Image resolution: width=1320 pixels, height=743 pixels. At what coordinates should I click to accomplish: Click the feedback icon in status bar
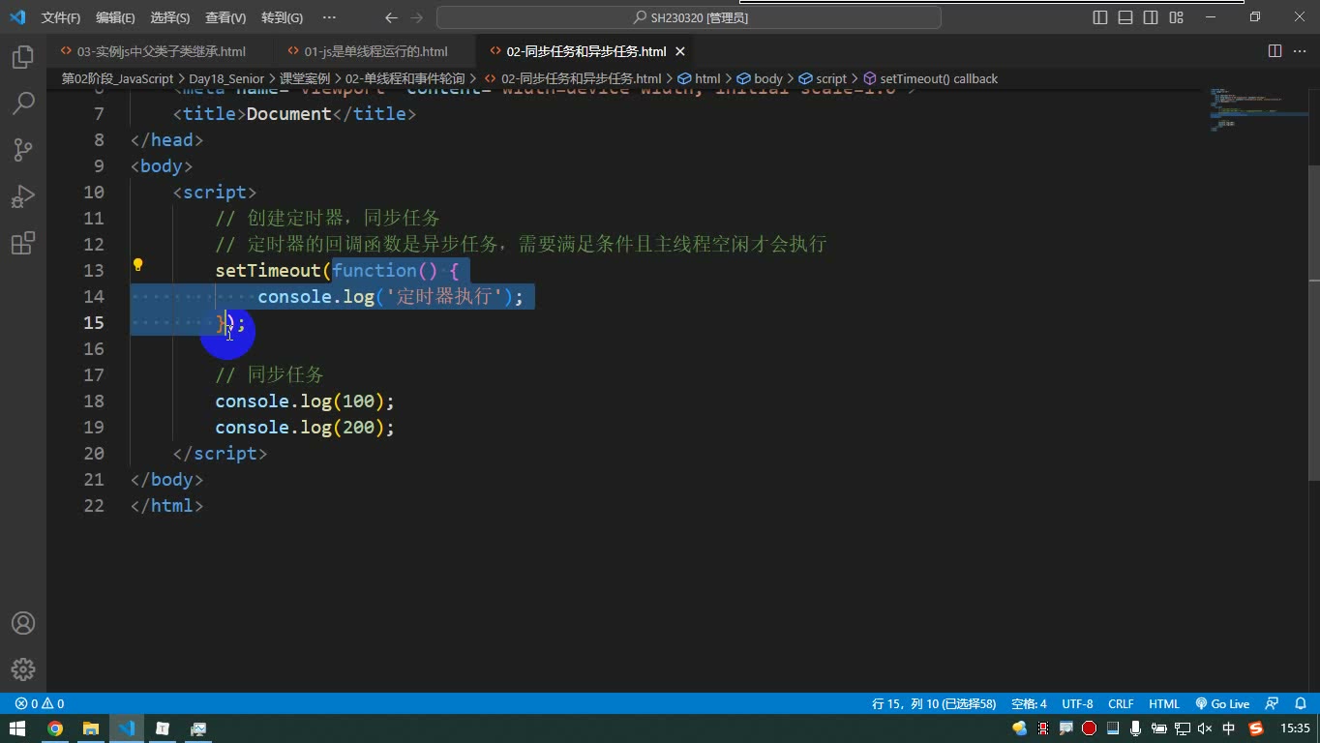point(1273,704)
